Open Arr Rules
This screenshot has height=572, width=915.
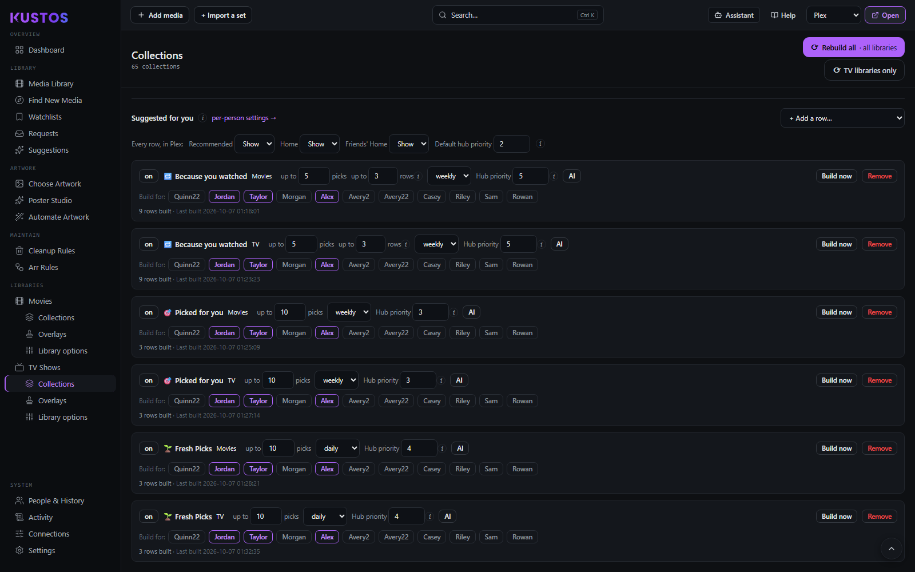tap(43, 267)
